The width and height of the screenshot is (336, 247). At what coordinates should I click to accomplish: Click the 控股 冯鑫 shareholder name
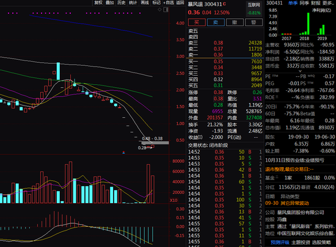point(282,220)
